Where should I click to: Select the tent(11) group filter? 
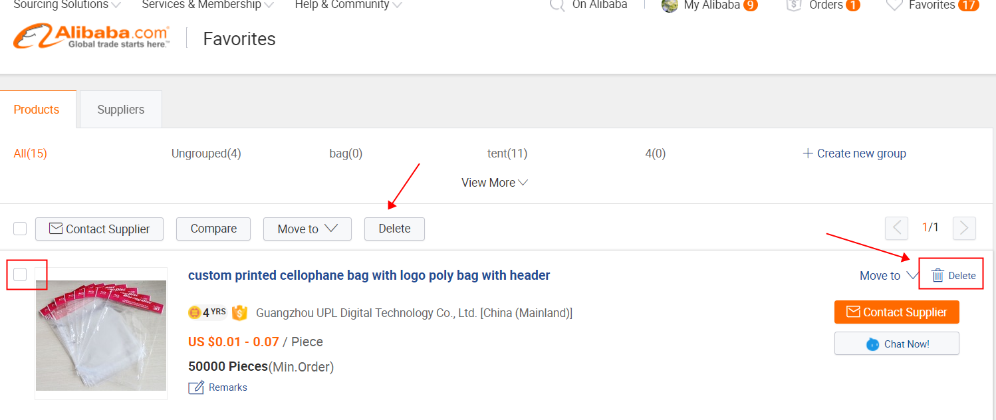click(x=507, y=154)
